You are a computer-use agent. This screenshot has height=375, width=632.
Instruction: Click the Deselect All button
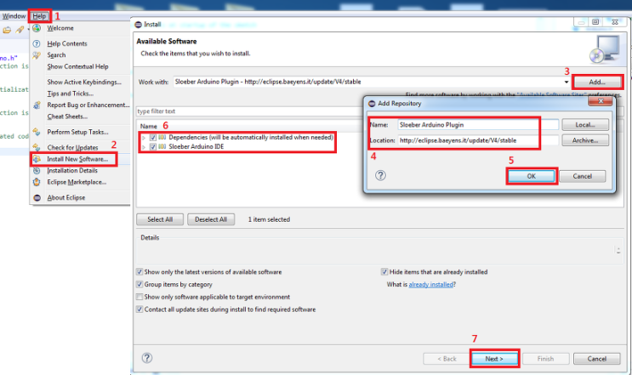click(x=211, y=219)
